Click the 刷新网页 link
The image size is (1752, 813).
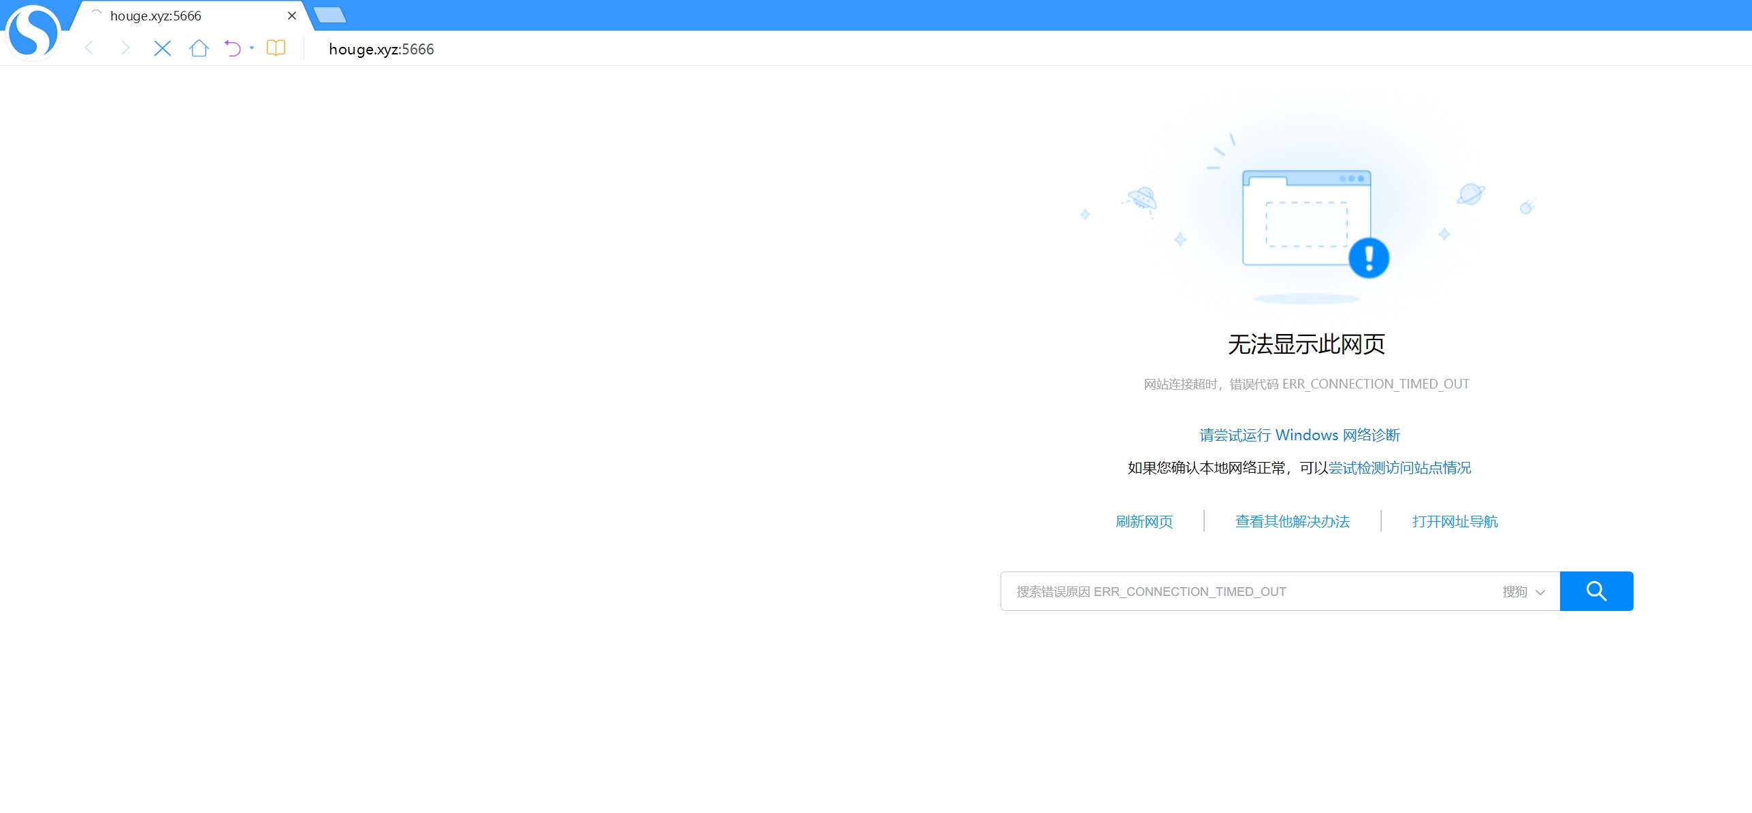click(1144, 521)
